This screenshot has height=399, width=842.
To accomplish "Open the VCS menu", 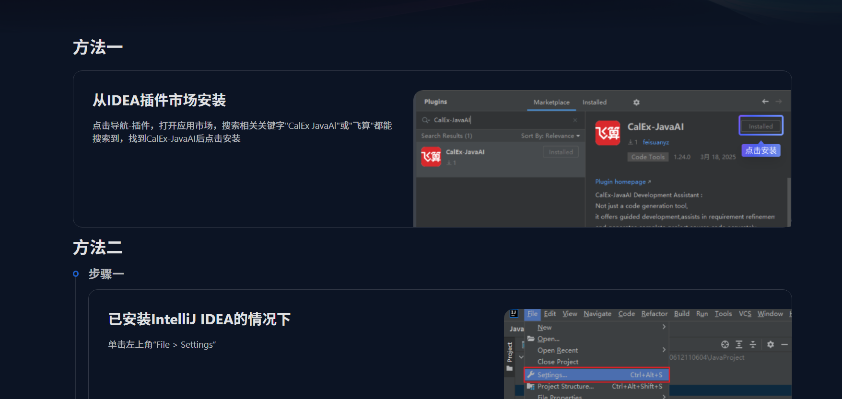I will tap(745, 314).
